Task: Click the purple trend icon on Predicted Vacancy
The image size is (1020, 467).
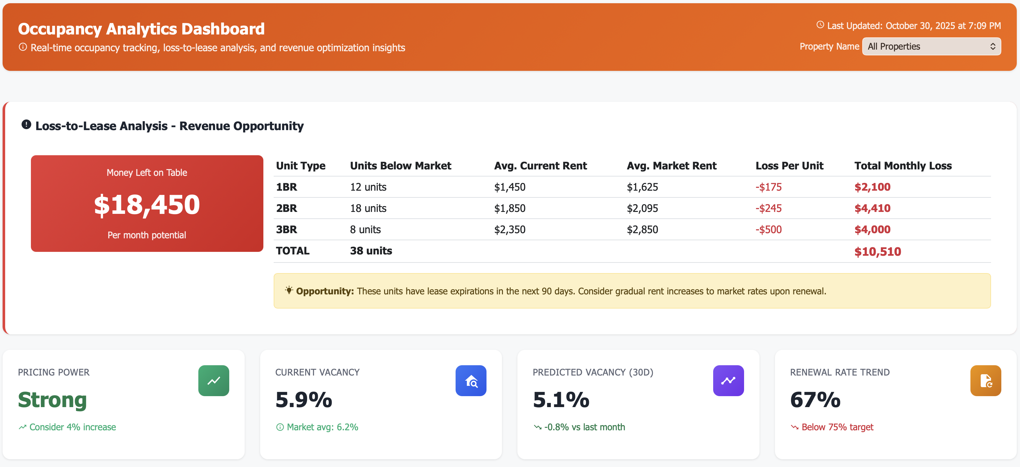Action: 728,381
